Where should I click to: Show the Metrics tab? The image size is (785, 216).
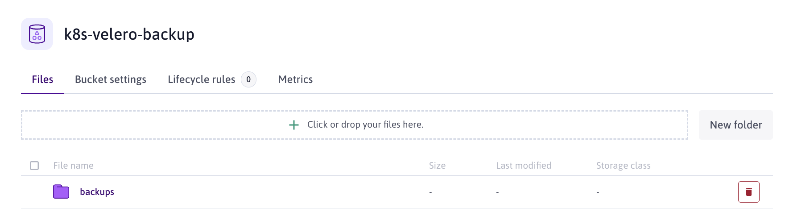coord(295,79)
